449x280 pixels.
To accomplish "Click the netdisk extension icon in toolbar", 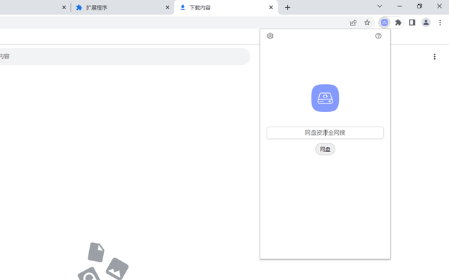I will pos(384,22).
